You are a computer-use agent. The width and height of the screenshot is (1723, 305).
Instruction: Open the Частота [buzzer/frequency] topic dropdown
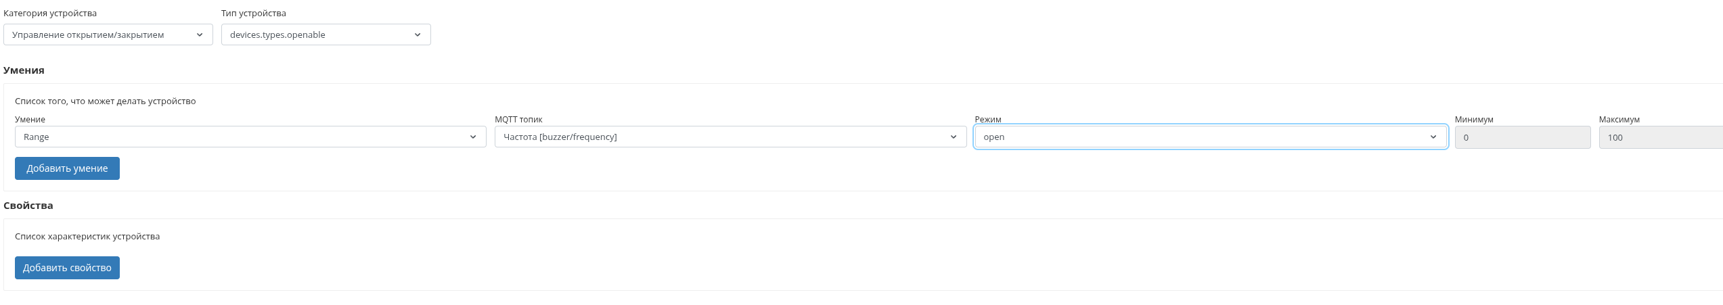pos(724,137)
